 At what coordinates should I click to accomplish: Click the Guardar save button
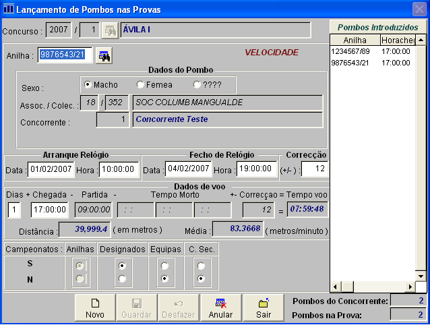click(136, 308)
